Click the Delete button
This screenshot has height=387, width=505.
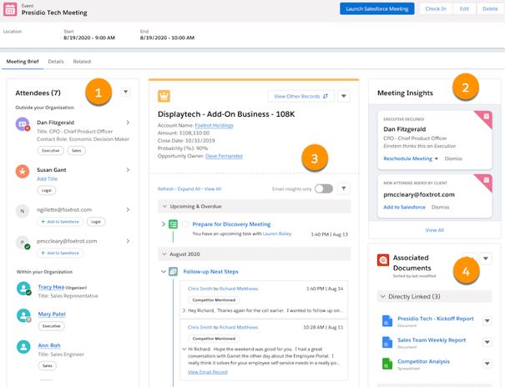[x=490, y=8]
